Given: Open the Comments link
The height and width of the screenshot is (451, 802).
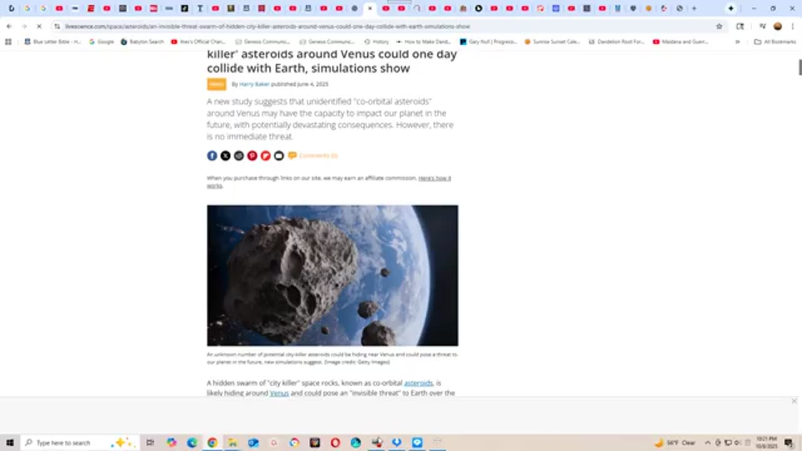Looking at the screenshot, I should click(x=313, y=155).
